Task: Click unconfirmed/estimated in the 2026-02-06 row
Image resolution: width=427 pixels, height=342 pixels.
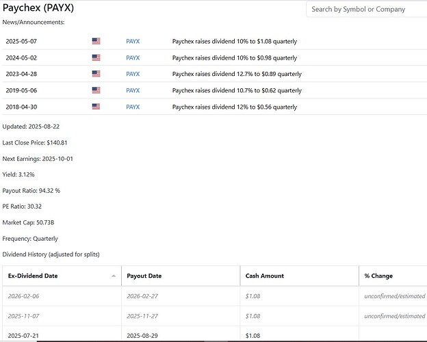Action: tap(395, 296)
